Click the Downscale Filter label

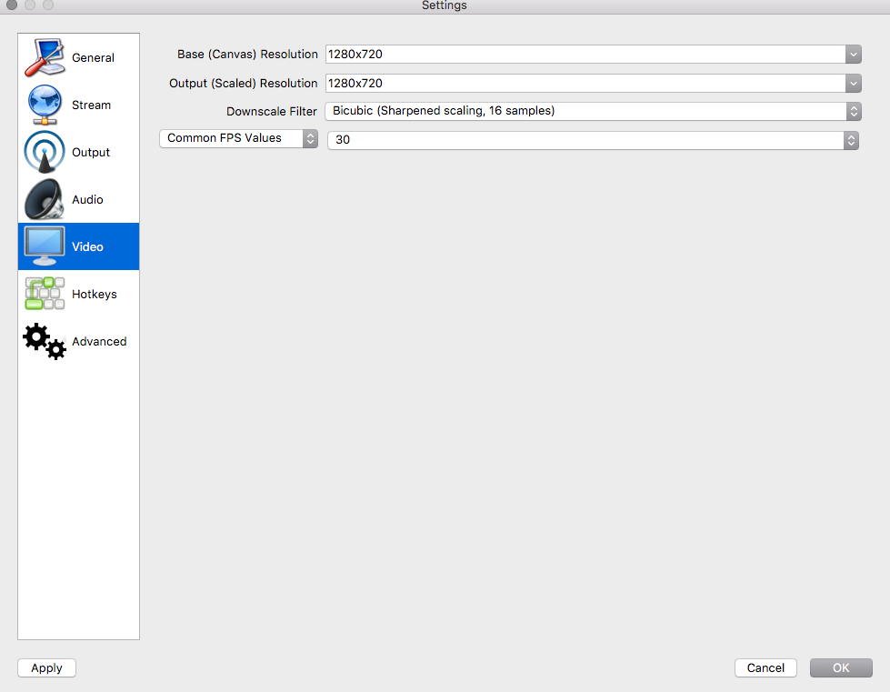point(271,111)
